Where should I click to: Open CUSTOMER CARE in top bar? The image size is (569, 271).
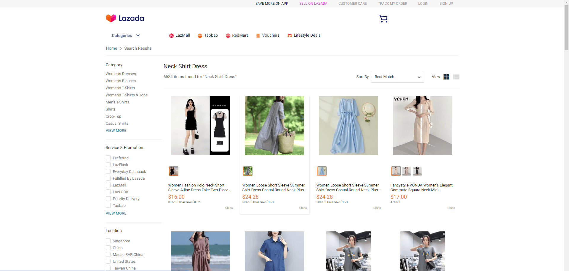click(352, 4)
